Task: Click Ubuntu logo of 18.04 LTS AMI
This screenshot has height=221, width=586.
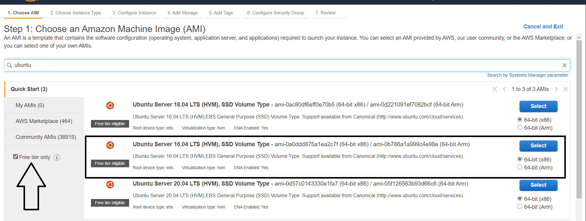Action: pyautogui.click(x=110, y=105)
